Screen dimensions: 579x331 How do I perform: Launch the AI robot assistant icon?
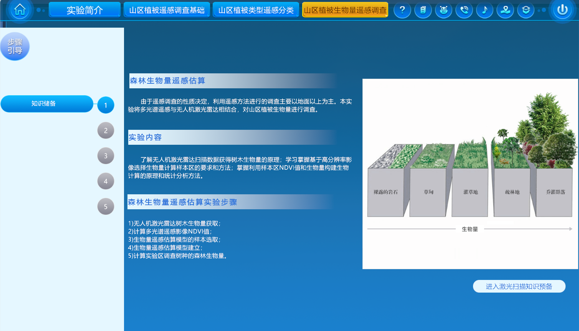point(443,10)
